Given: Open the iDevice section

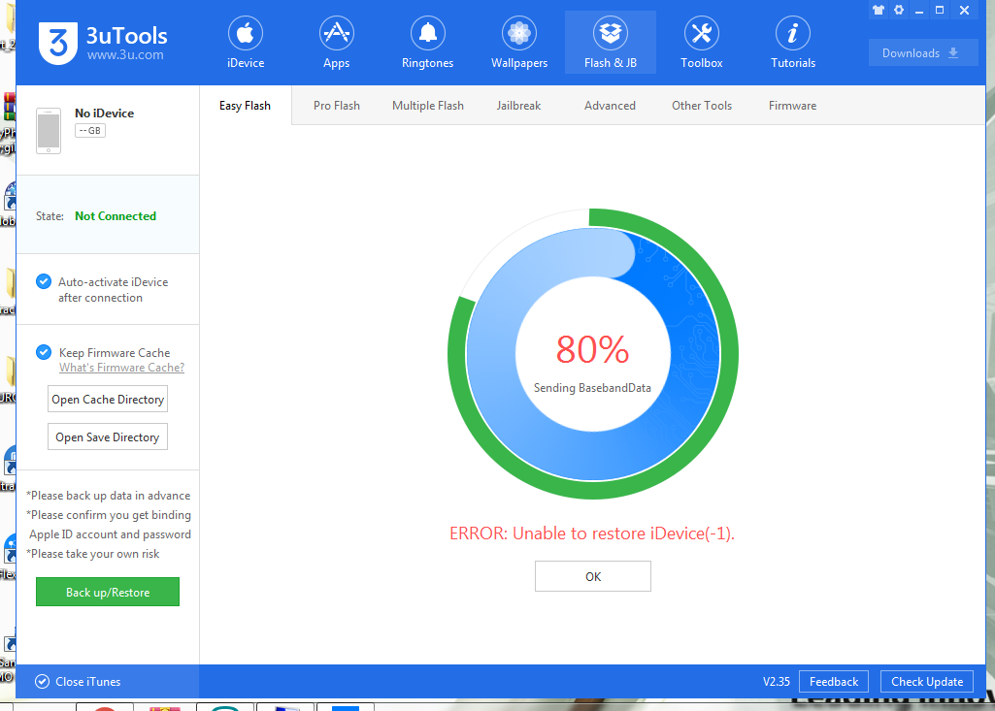Looking at the screenshot, I should (246, 43).
